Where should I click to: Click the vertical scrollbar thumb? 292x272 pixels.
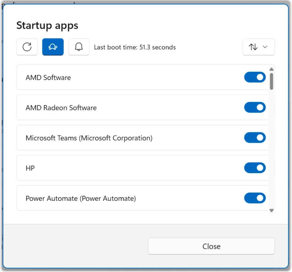coord(272,81)
